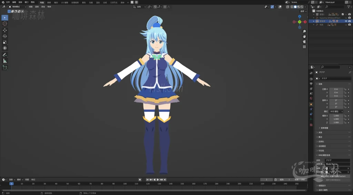This screenshot has width=353, height=195.
Task: Select the Cursor tool in the toolbar
Action: click(5, 23)
